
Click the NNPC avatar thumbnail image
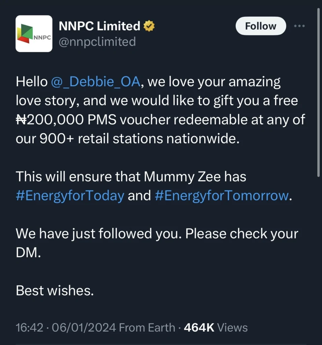pyautogui.click(x=34, y=34)
